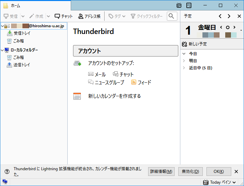
Task: Open the チャット toolbar button
Action: [63, 16]
